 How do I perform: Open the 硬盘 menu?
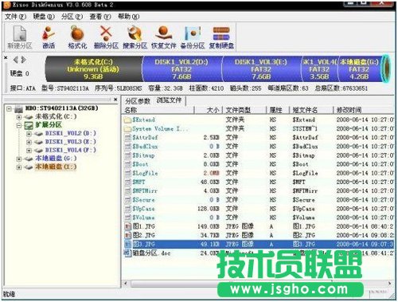pyautogui.click(x=44, y=17)
